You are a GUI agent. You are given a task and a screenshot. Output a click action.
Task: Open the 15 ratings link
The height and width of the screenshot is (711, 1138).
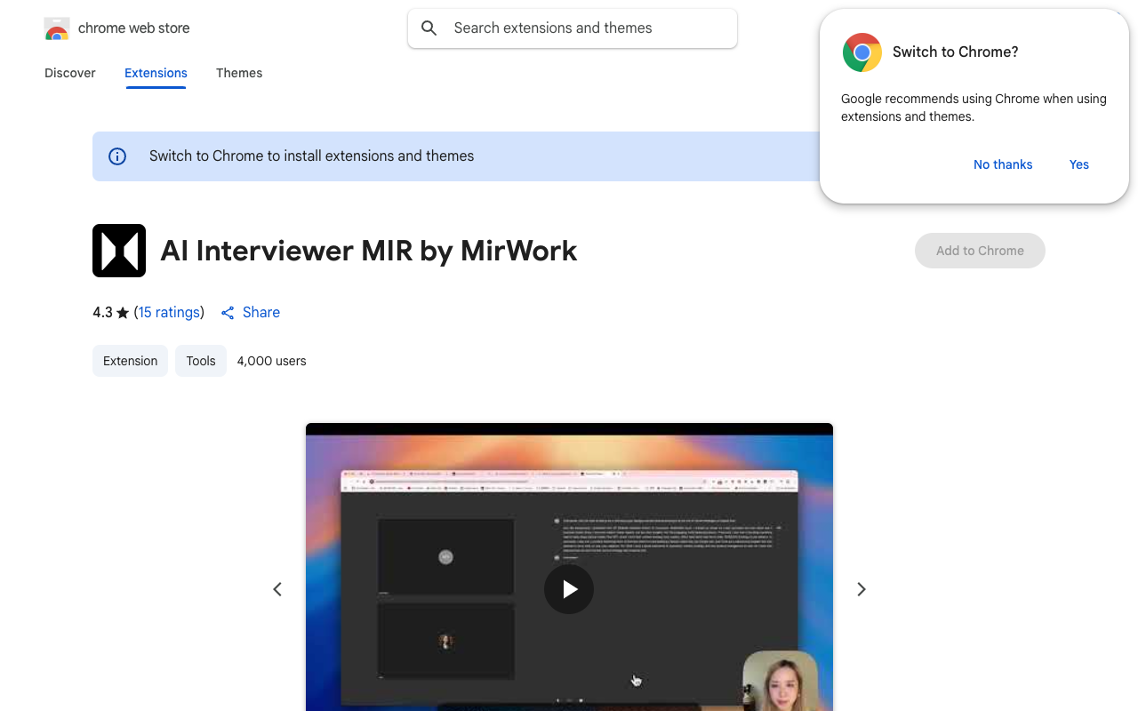point(169,312)
